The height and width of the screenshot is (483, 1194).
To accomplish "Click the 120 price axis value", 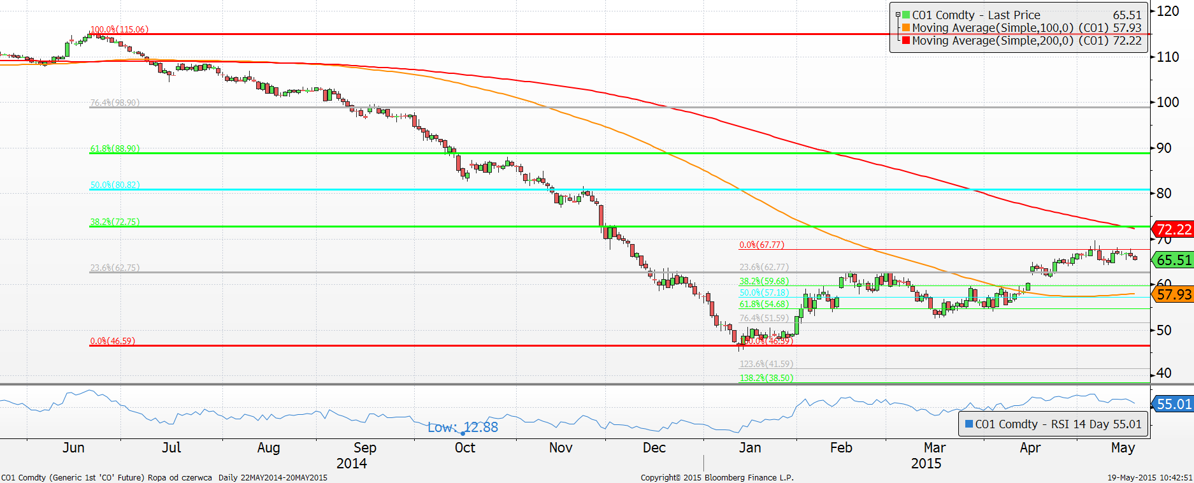I will coord(1168,11).
